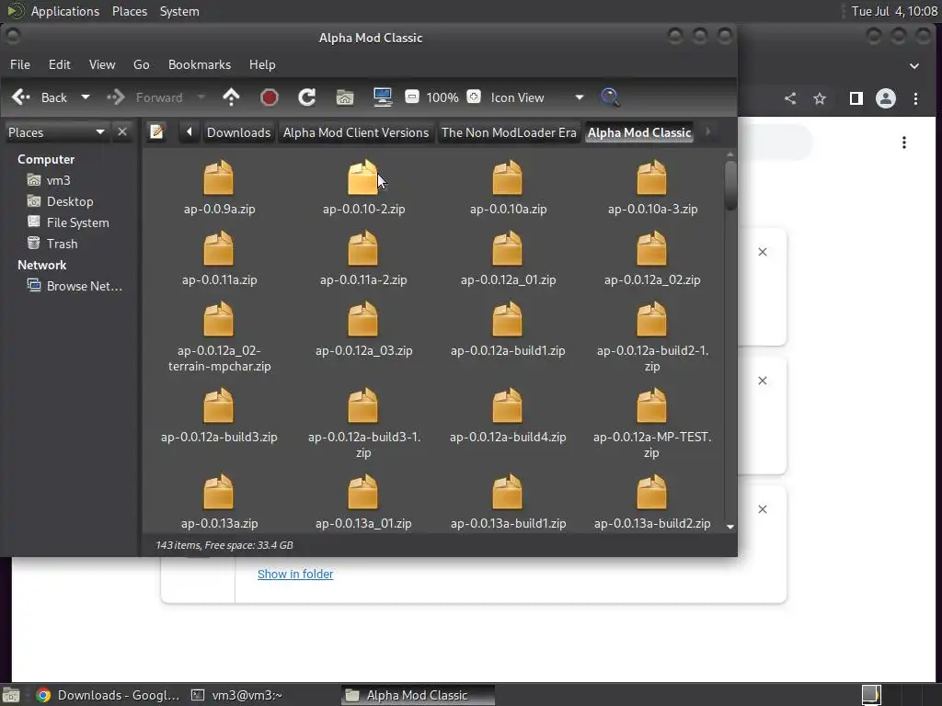Open the Places sidebar selector dropdown
This screenshot has height=706, width=942.
point(56,132)
